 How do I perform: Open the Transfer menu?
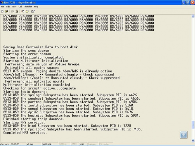[28, 7]
